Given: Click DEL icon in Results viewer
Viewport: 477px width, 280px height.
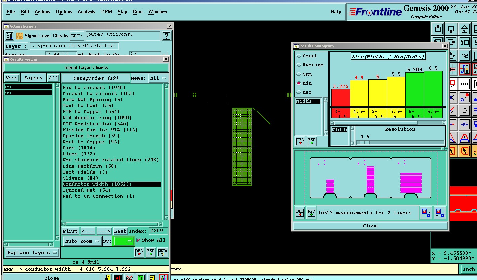Looking at the screenshot, I should (139, 252).
